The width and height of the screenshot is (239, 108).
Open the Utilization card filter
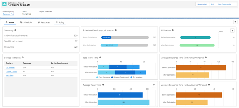coord(232,31)
